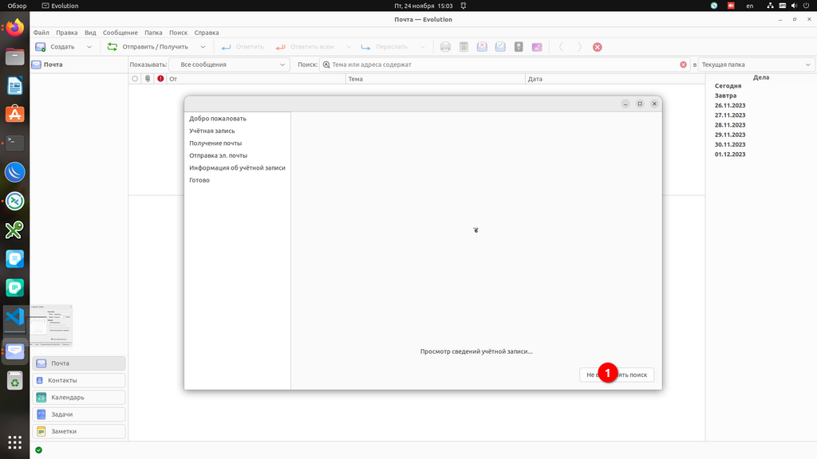Open the 'Все сообщения' filter dropdown

pos(229,65)
